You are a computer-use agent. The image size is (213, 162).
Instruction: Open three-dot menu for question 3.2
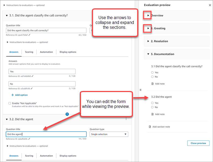tap(126, 119)
